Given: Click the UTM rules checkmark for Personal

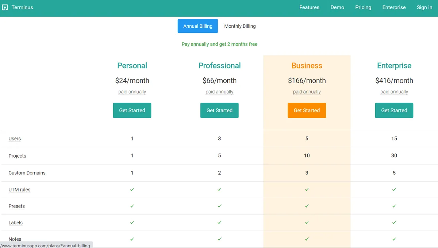Looking at the screenshot, I should point(132,190).
